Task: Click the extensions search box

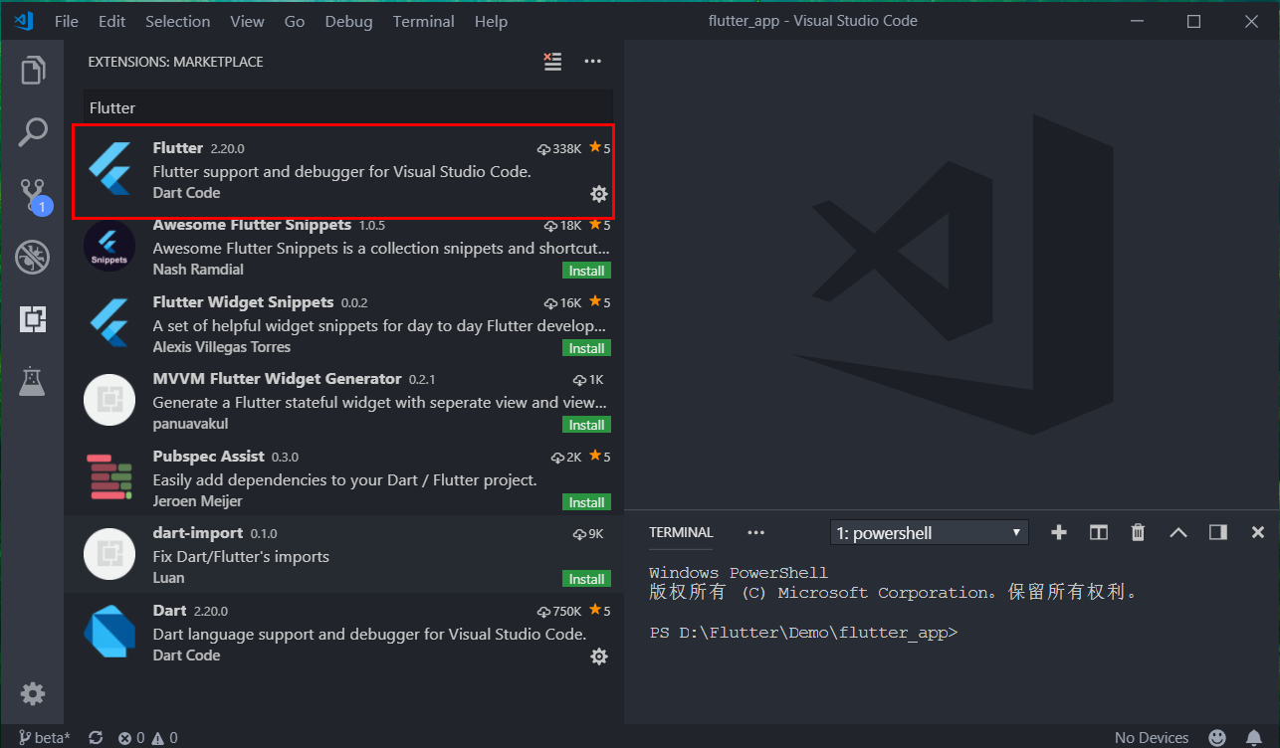Action: coord(346,107)
